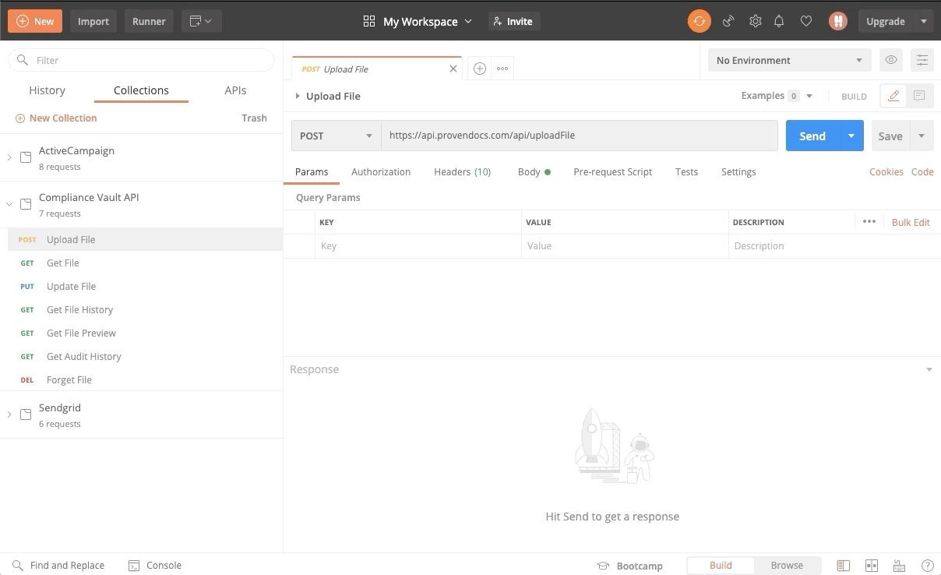The width and height of the screenshot is (941, 575).
Task: Switch to History tab
Action: pyautogui.click(x=48, y=90)
